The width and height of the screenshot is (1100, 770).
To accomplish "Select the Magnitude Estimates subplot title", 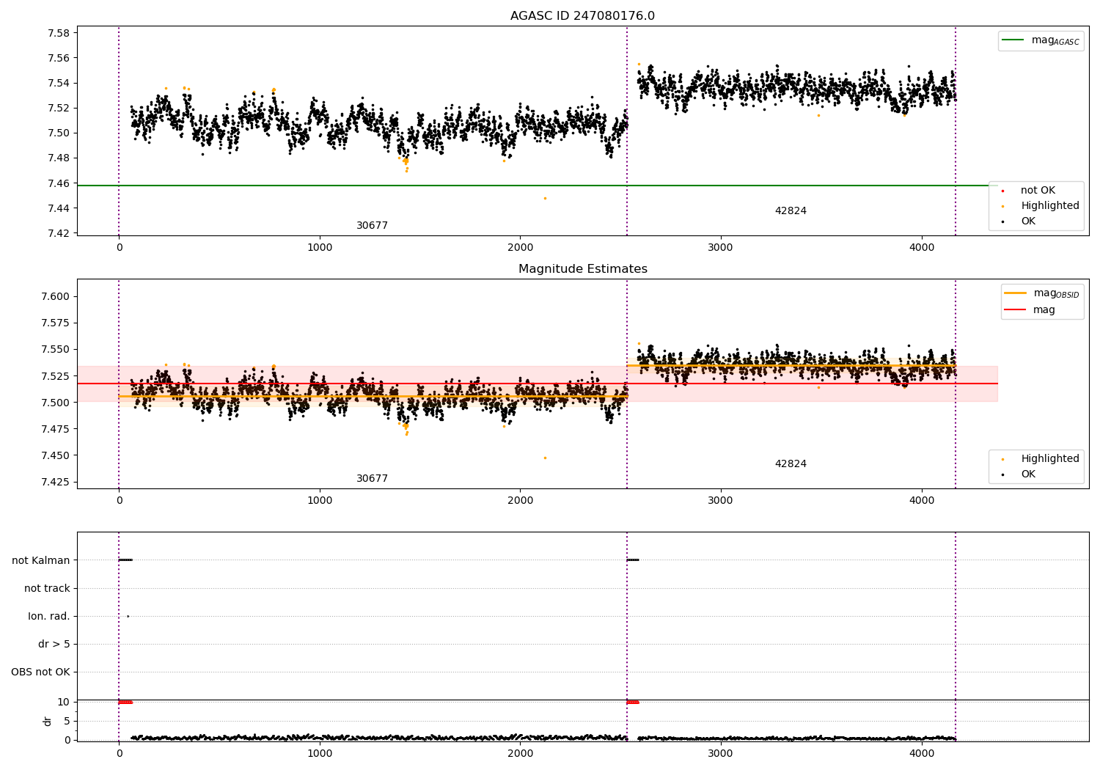I will click(582, 269).
